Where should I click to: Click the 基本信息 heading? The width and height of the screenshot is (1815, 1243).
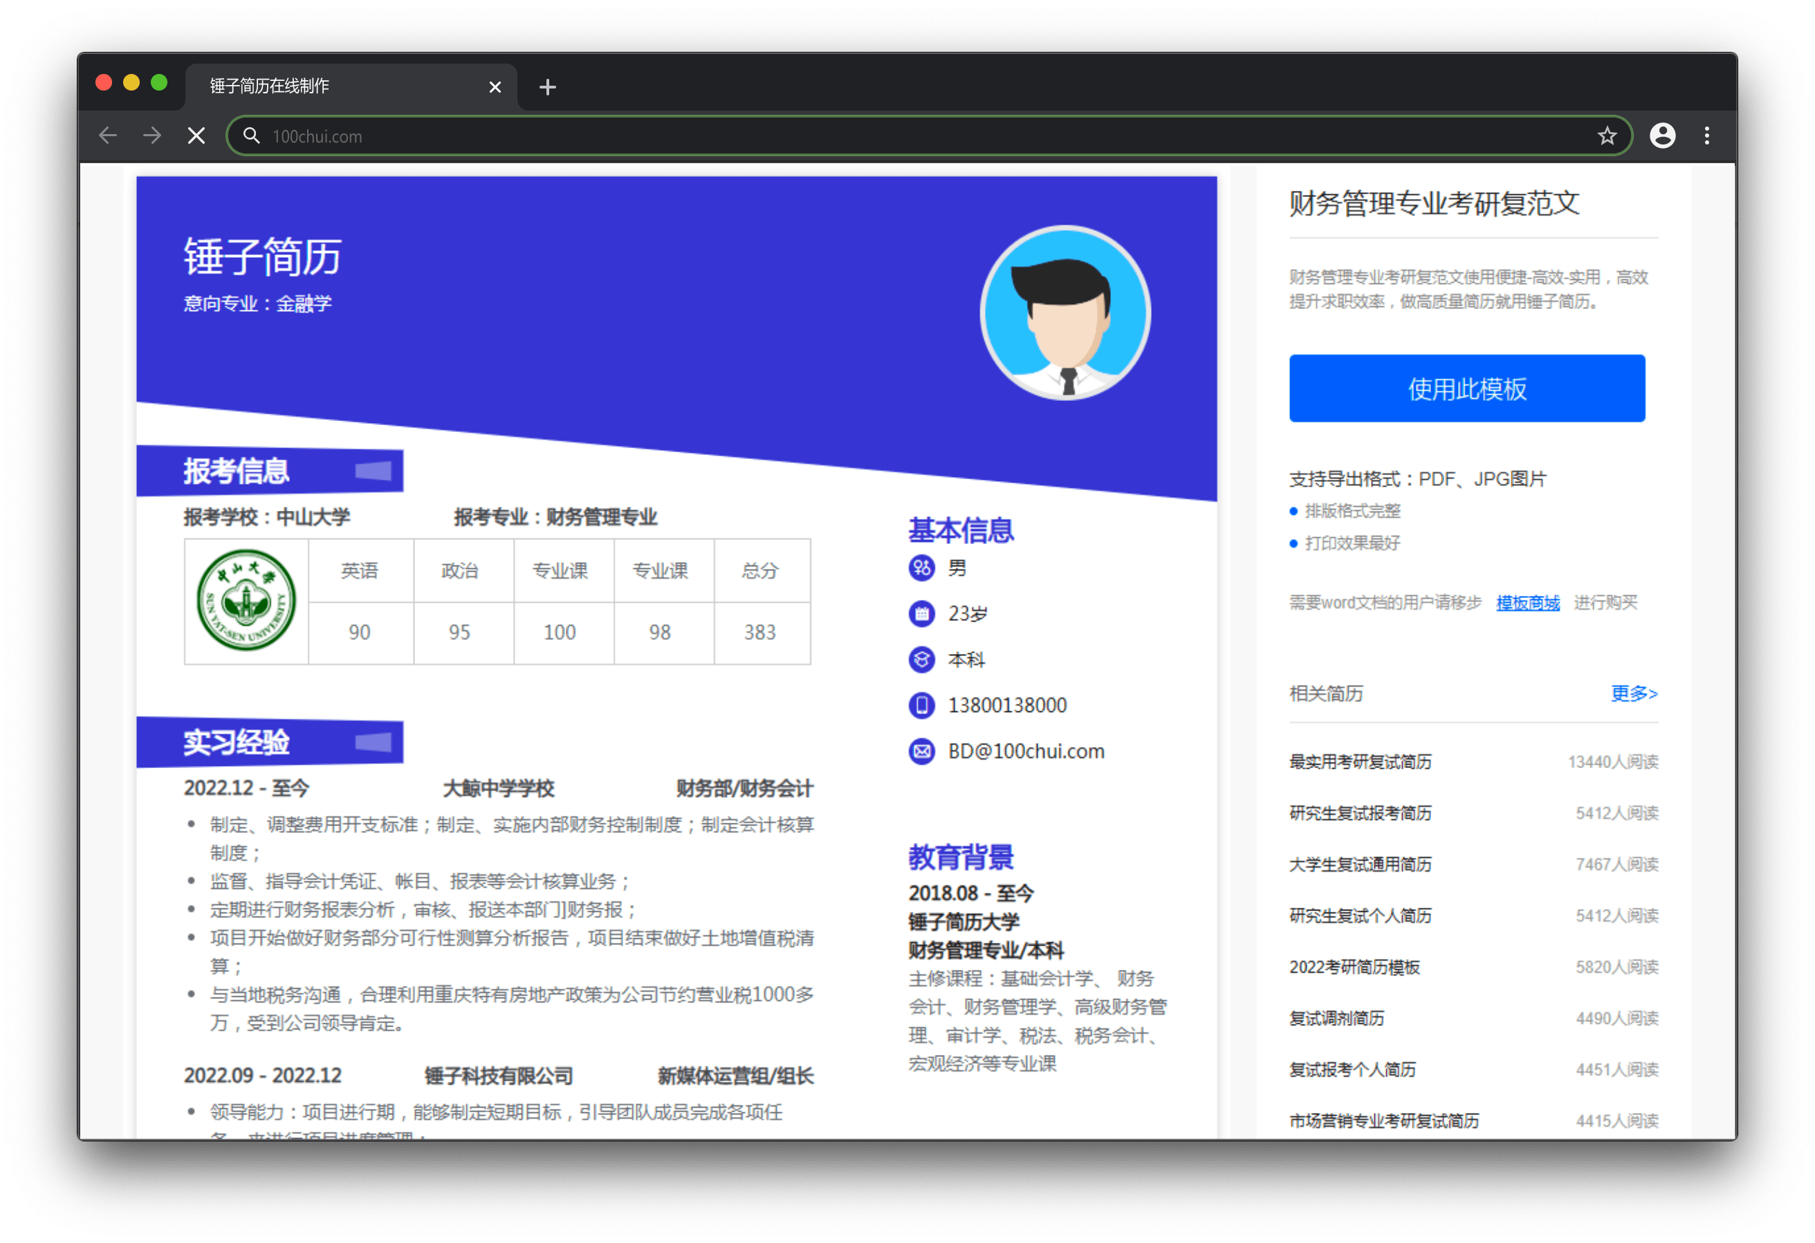[961, 530]
